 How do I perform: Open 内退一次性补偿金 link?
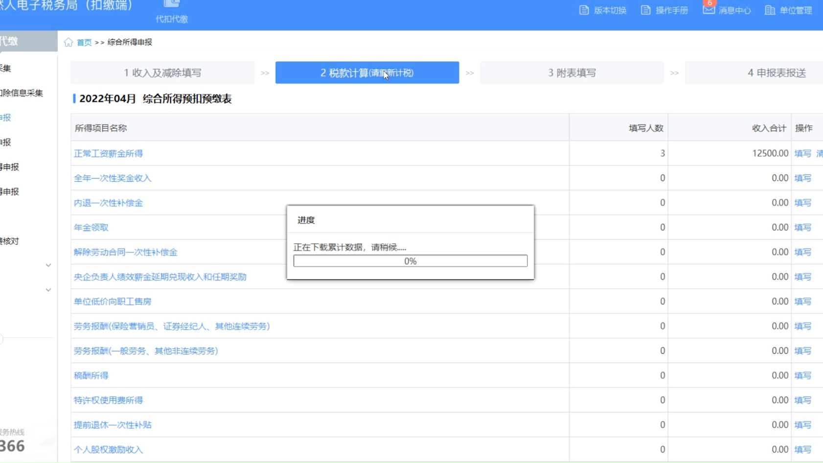tap(108, 203)
